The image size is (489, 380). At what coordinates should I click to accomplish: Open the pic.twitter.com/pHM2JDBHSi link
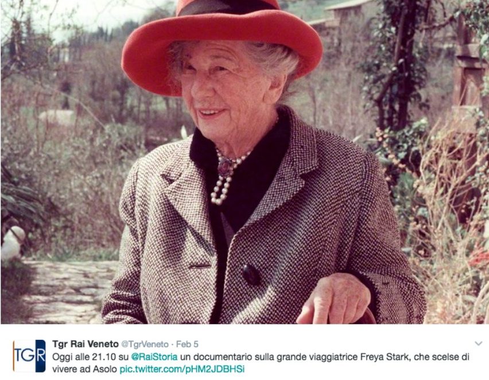coord(182,370)
